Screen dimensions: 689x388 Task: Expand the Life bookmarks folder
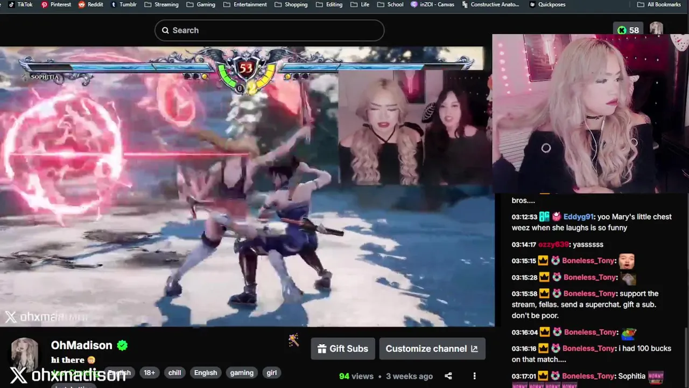click(x=360, y=4)
